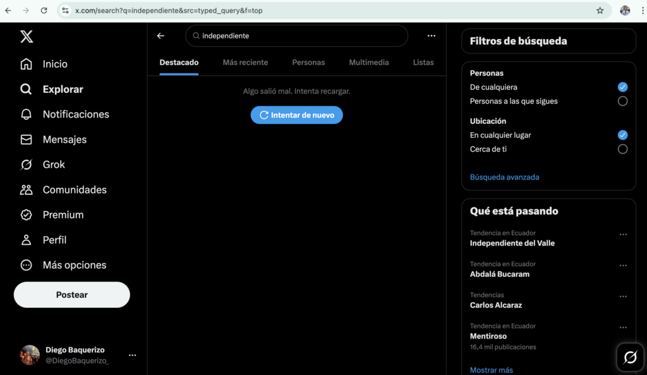Switch to Listas tab
This screenshot has height=375, width=647.
click(x=423, y=63)
